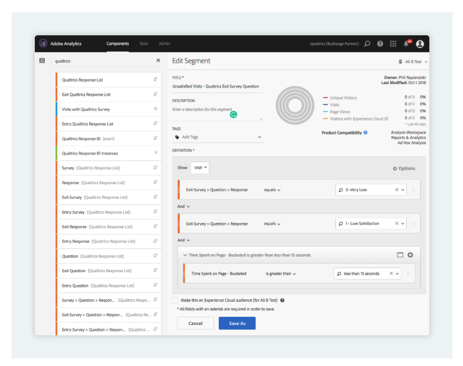Click the Unique Visitors legend entry

tap(340, 97)
